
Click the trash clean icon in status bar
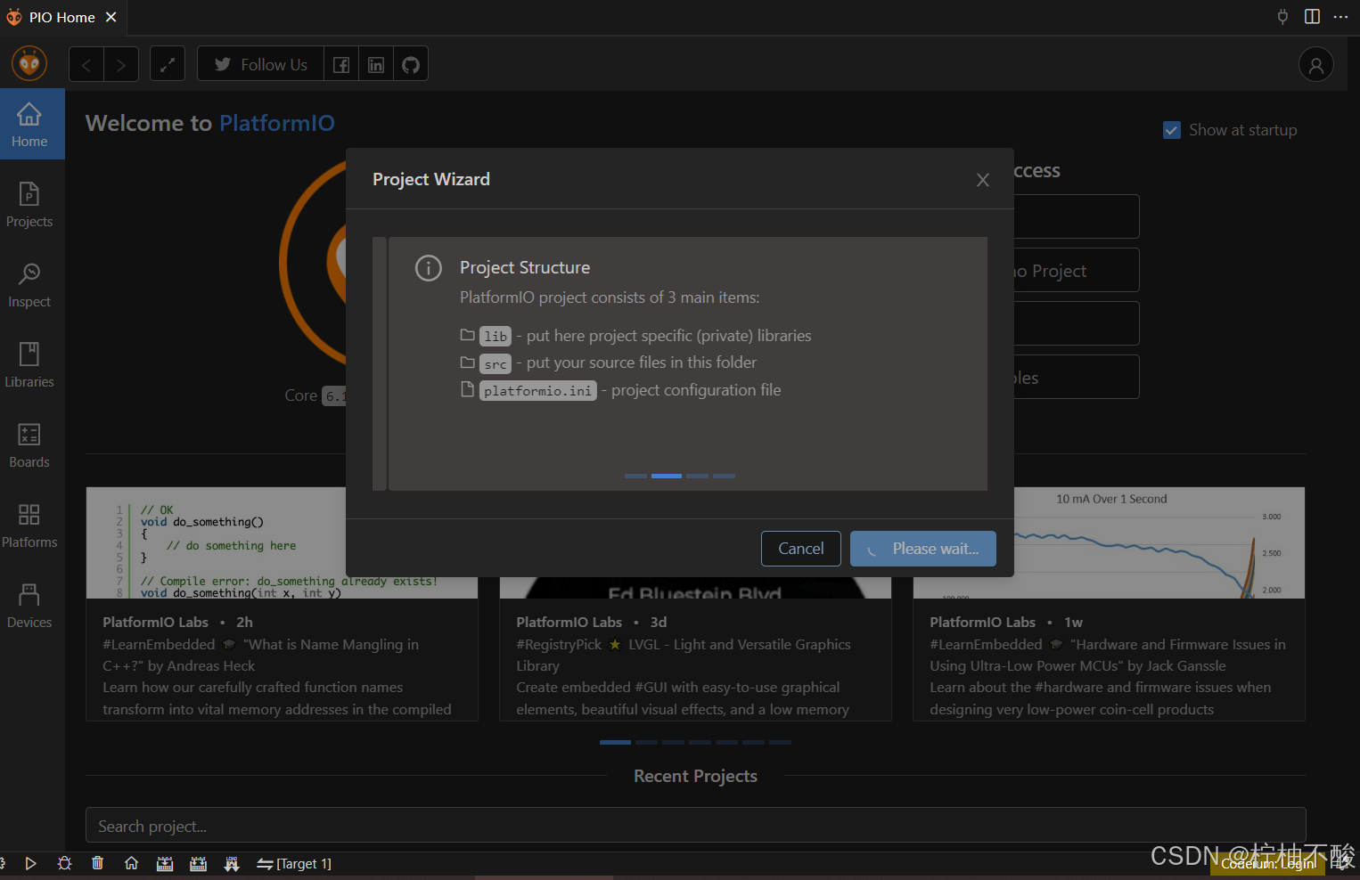[x=98, y=863]
